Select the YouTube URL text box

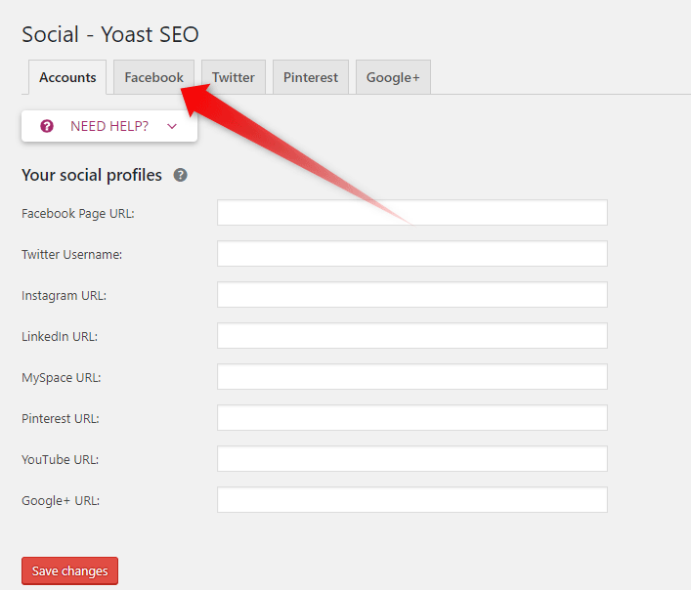point(411,459)
